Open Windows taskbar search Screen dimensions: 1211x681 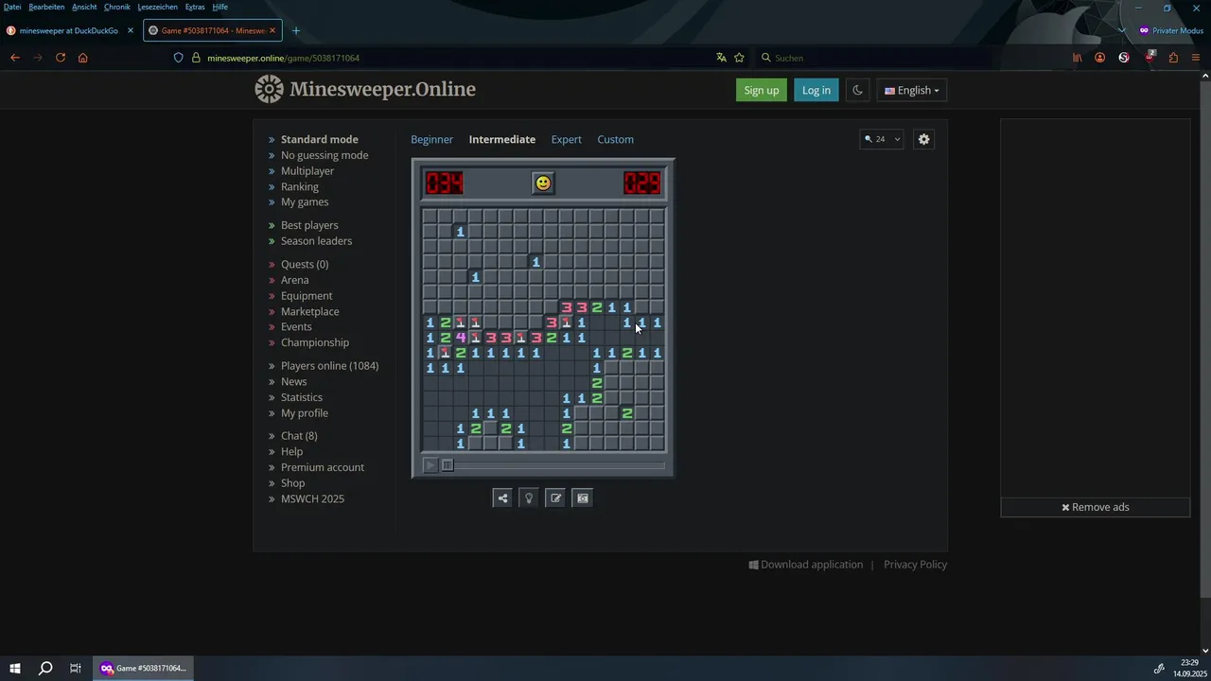(45, 668)
